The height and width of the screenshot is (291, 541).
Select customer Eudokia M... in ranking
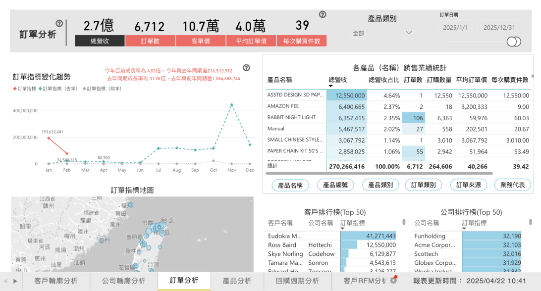332,236
